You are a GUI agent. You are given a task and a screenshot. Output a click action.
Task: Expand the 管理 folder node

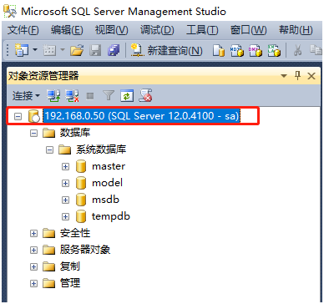tap(33, 283)
